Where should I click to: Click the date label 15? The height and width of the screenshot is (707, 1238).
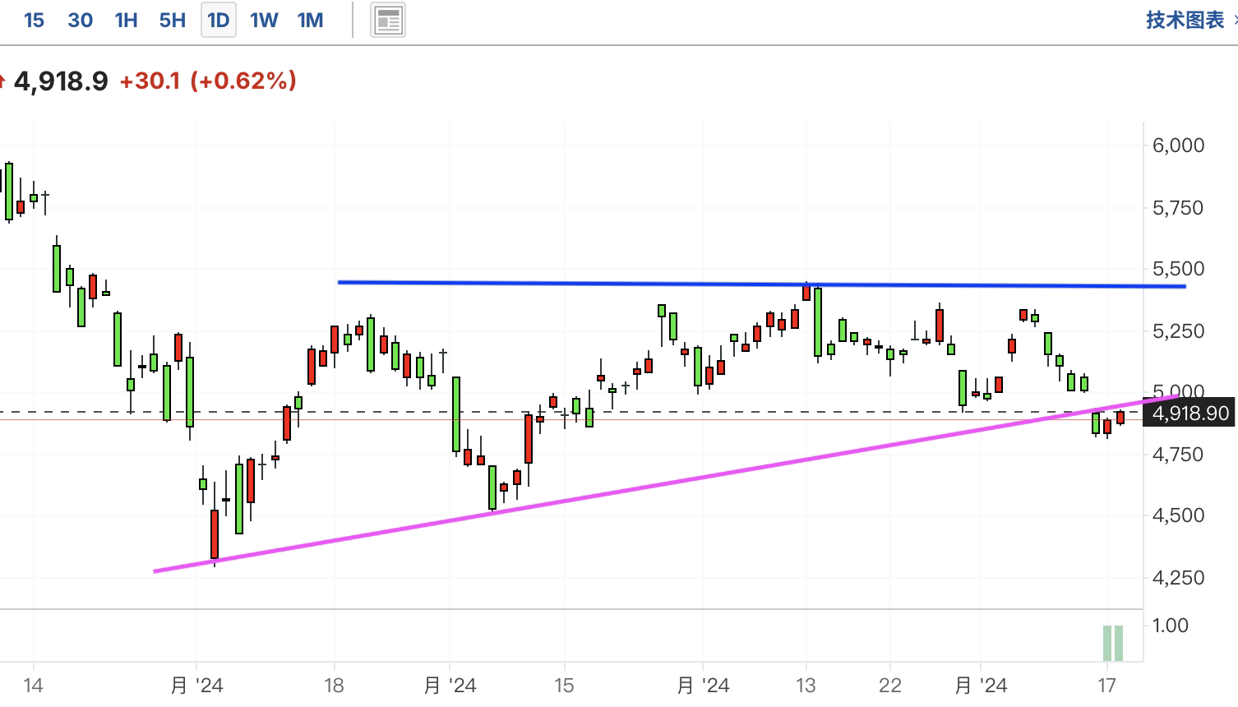(x=564, y=686)
